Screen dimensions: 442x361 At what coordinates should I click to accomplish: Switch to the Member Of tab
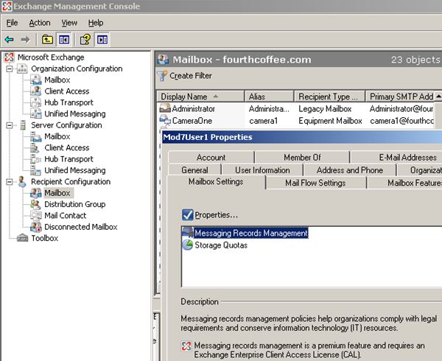[x=302, y=157]
